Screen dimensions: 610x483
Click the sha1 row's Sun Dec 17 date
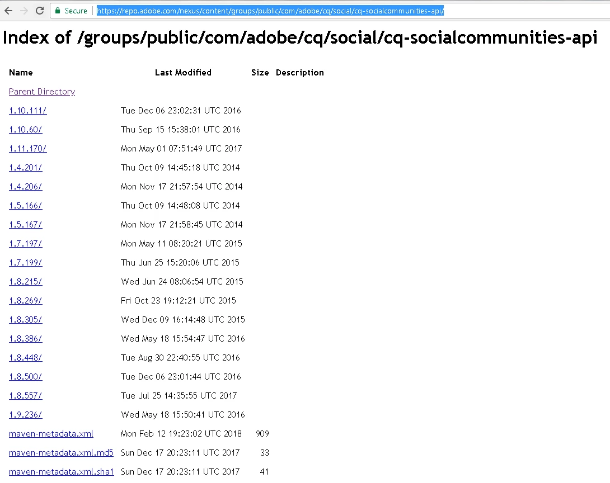pos(180,472)
